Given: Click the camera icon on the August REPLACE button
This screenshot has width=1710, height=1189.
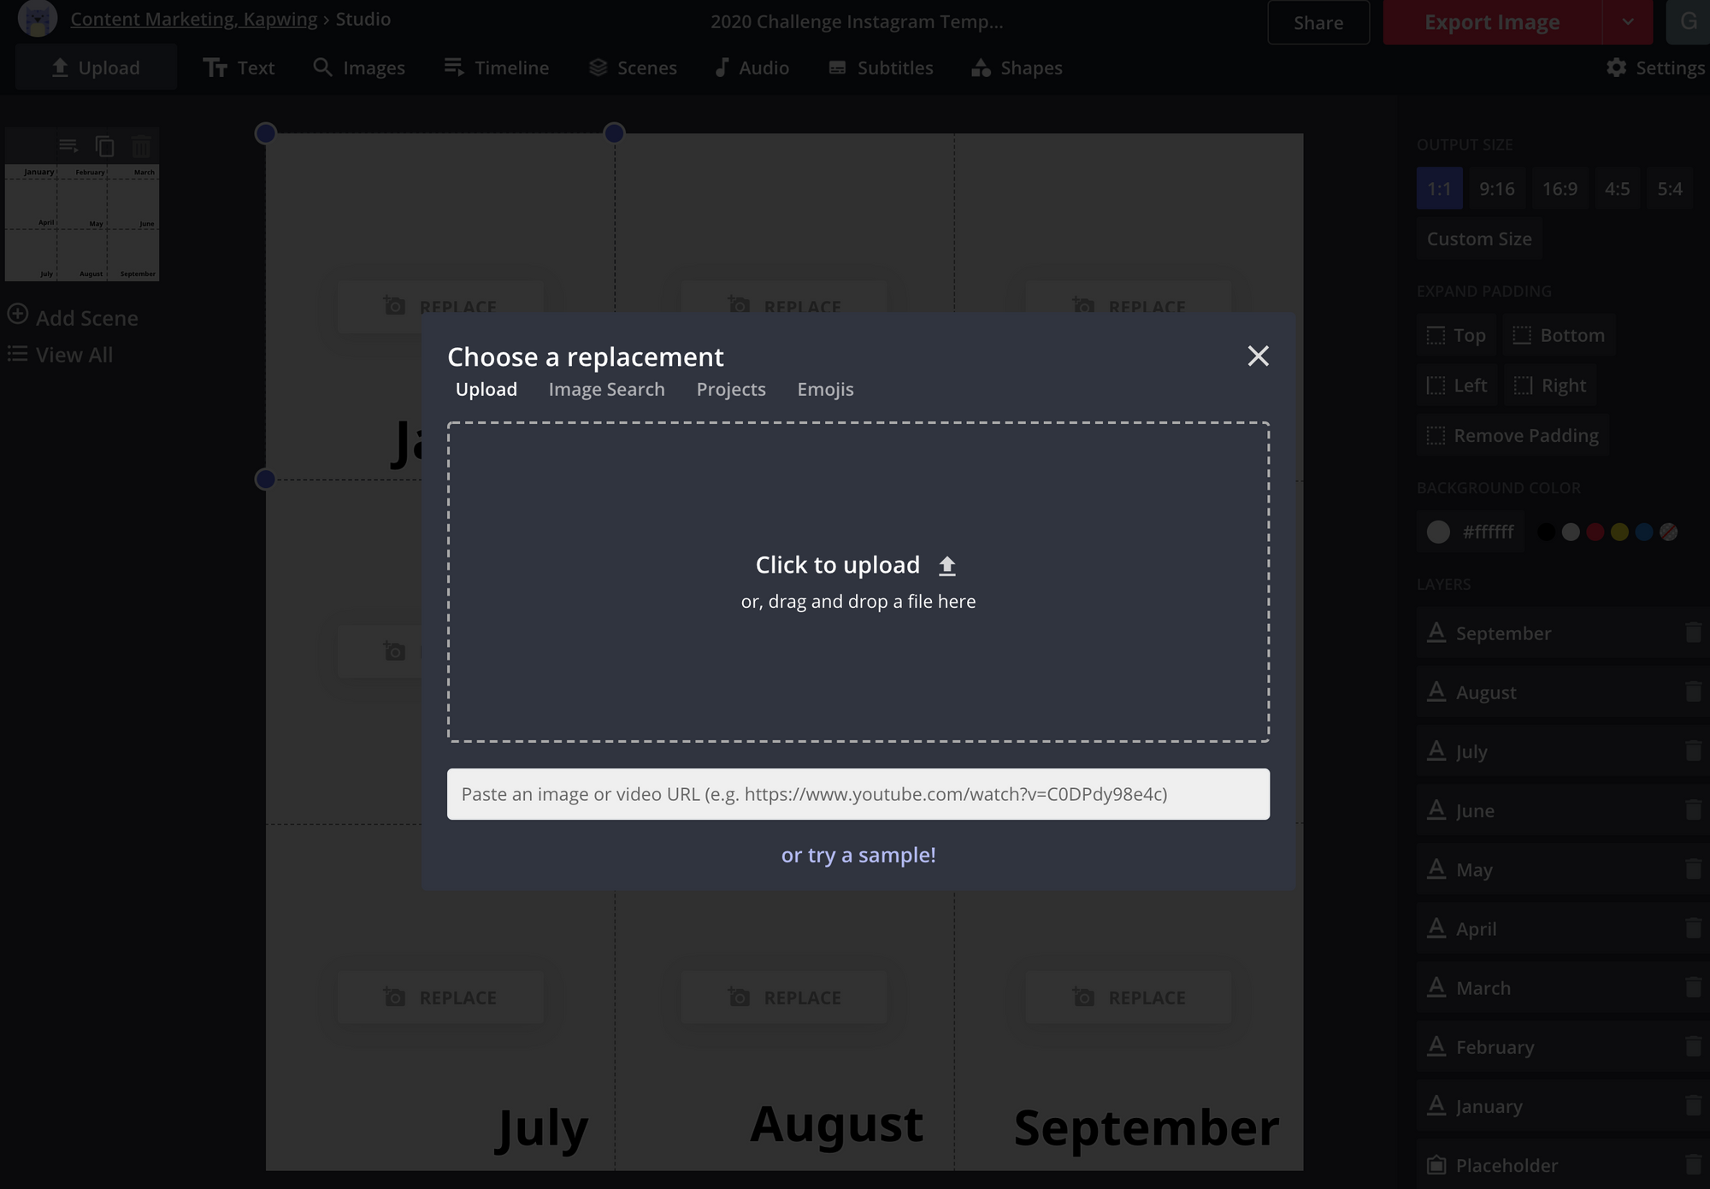Looking at the screenshot, I should point(739,998).
